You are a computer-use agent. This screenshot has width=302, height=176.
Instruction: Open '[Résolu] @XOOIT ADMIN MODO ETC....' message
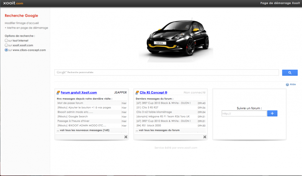(82, 125)
